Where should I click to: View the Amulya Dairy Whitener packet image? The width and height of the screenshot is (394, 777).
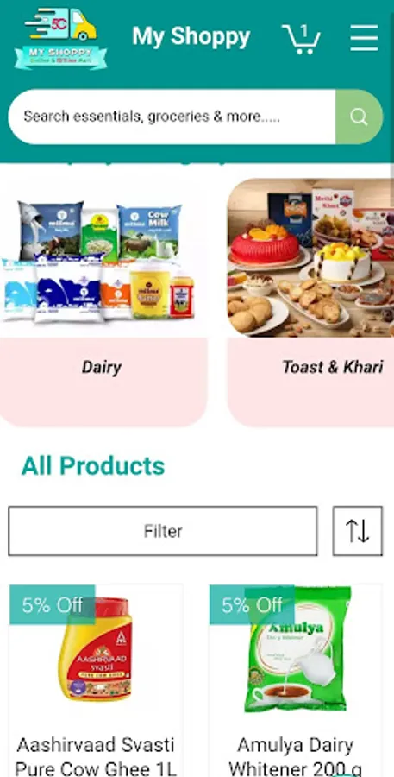(297, 649)
